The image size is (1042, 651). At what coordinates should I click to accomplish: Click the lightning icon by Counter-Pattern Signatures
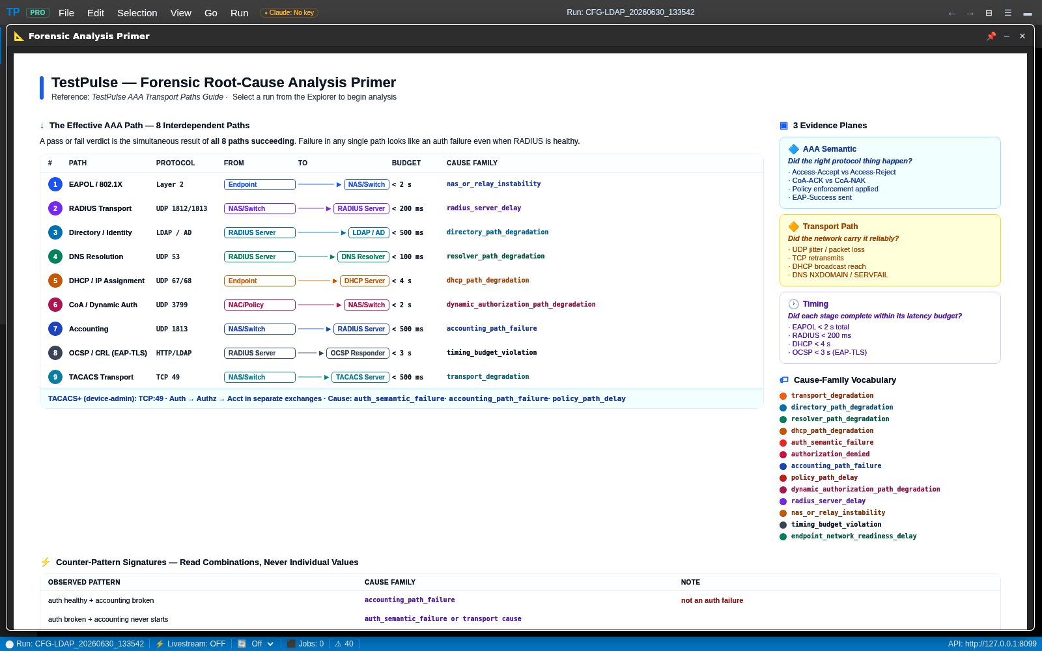[x=46, y=562]
